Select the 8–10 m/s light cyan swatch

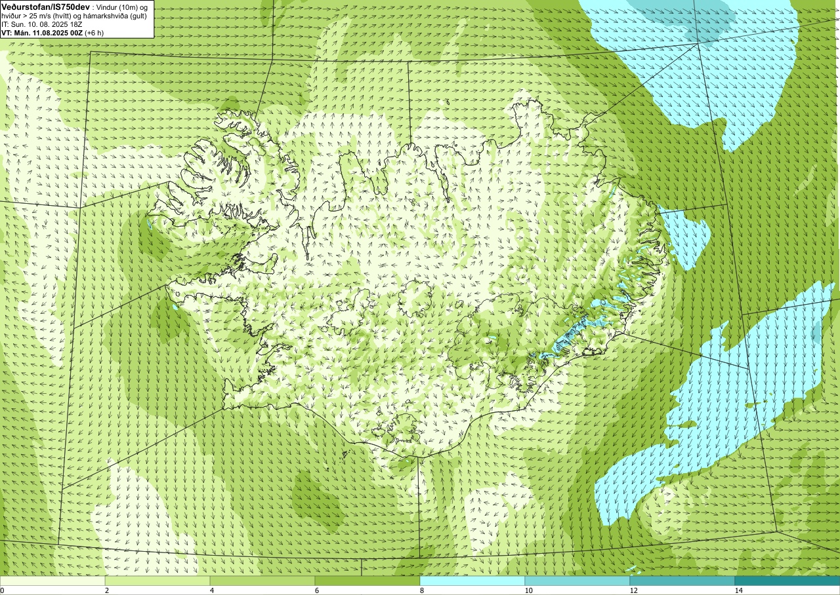pyautogui.click(x=472, y=581)
